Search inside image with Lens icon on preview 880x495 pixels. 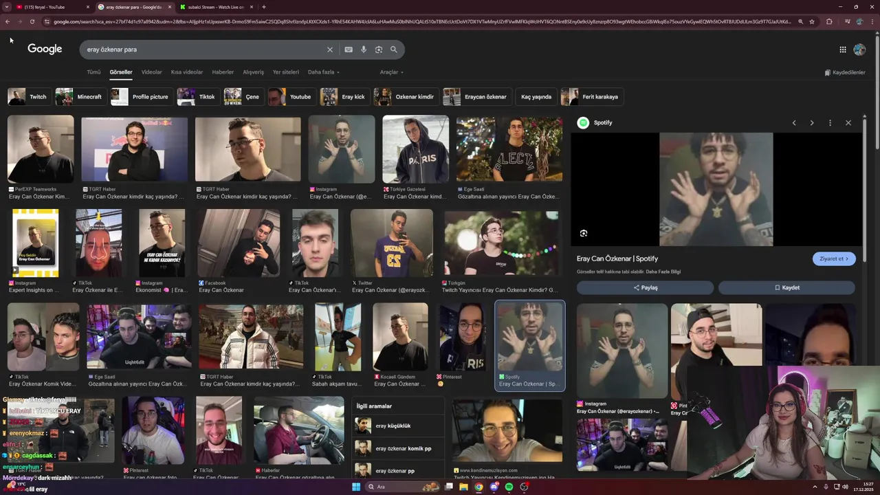(584, 234)
